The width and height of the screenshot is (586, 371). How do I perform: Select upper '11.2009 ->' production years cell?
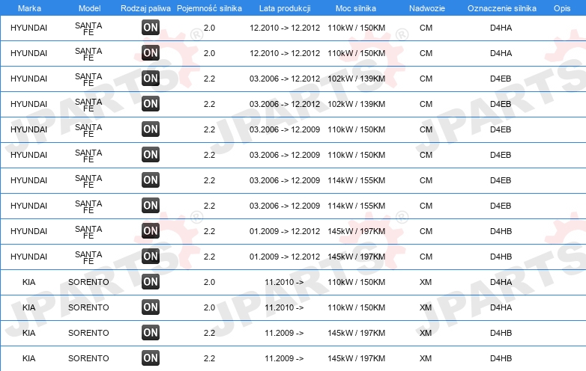(x=284, y=333)
